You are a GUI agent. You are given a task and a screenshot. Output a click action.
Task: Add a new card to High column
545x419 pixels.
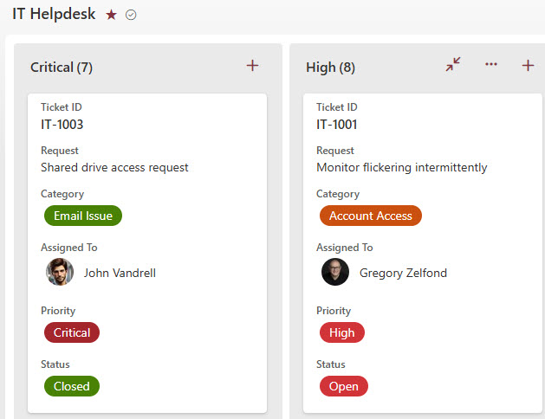click(x=528, y=65)
